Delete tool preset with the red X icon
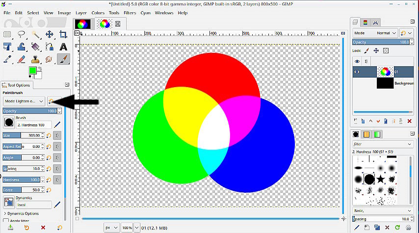 pyautogui.click(x=43, y=228)
